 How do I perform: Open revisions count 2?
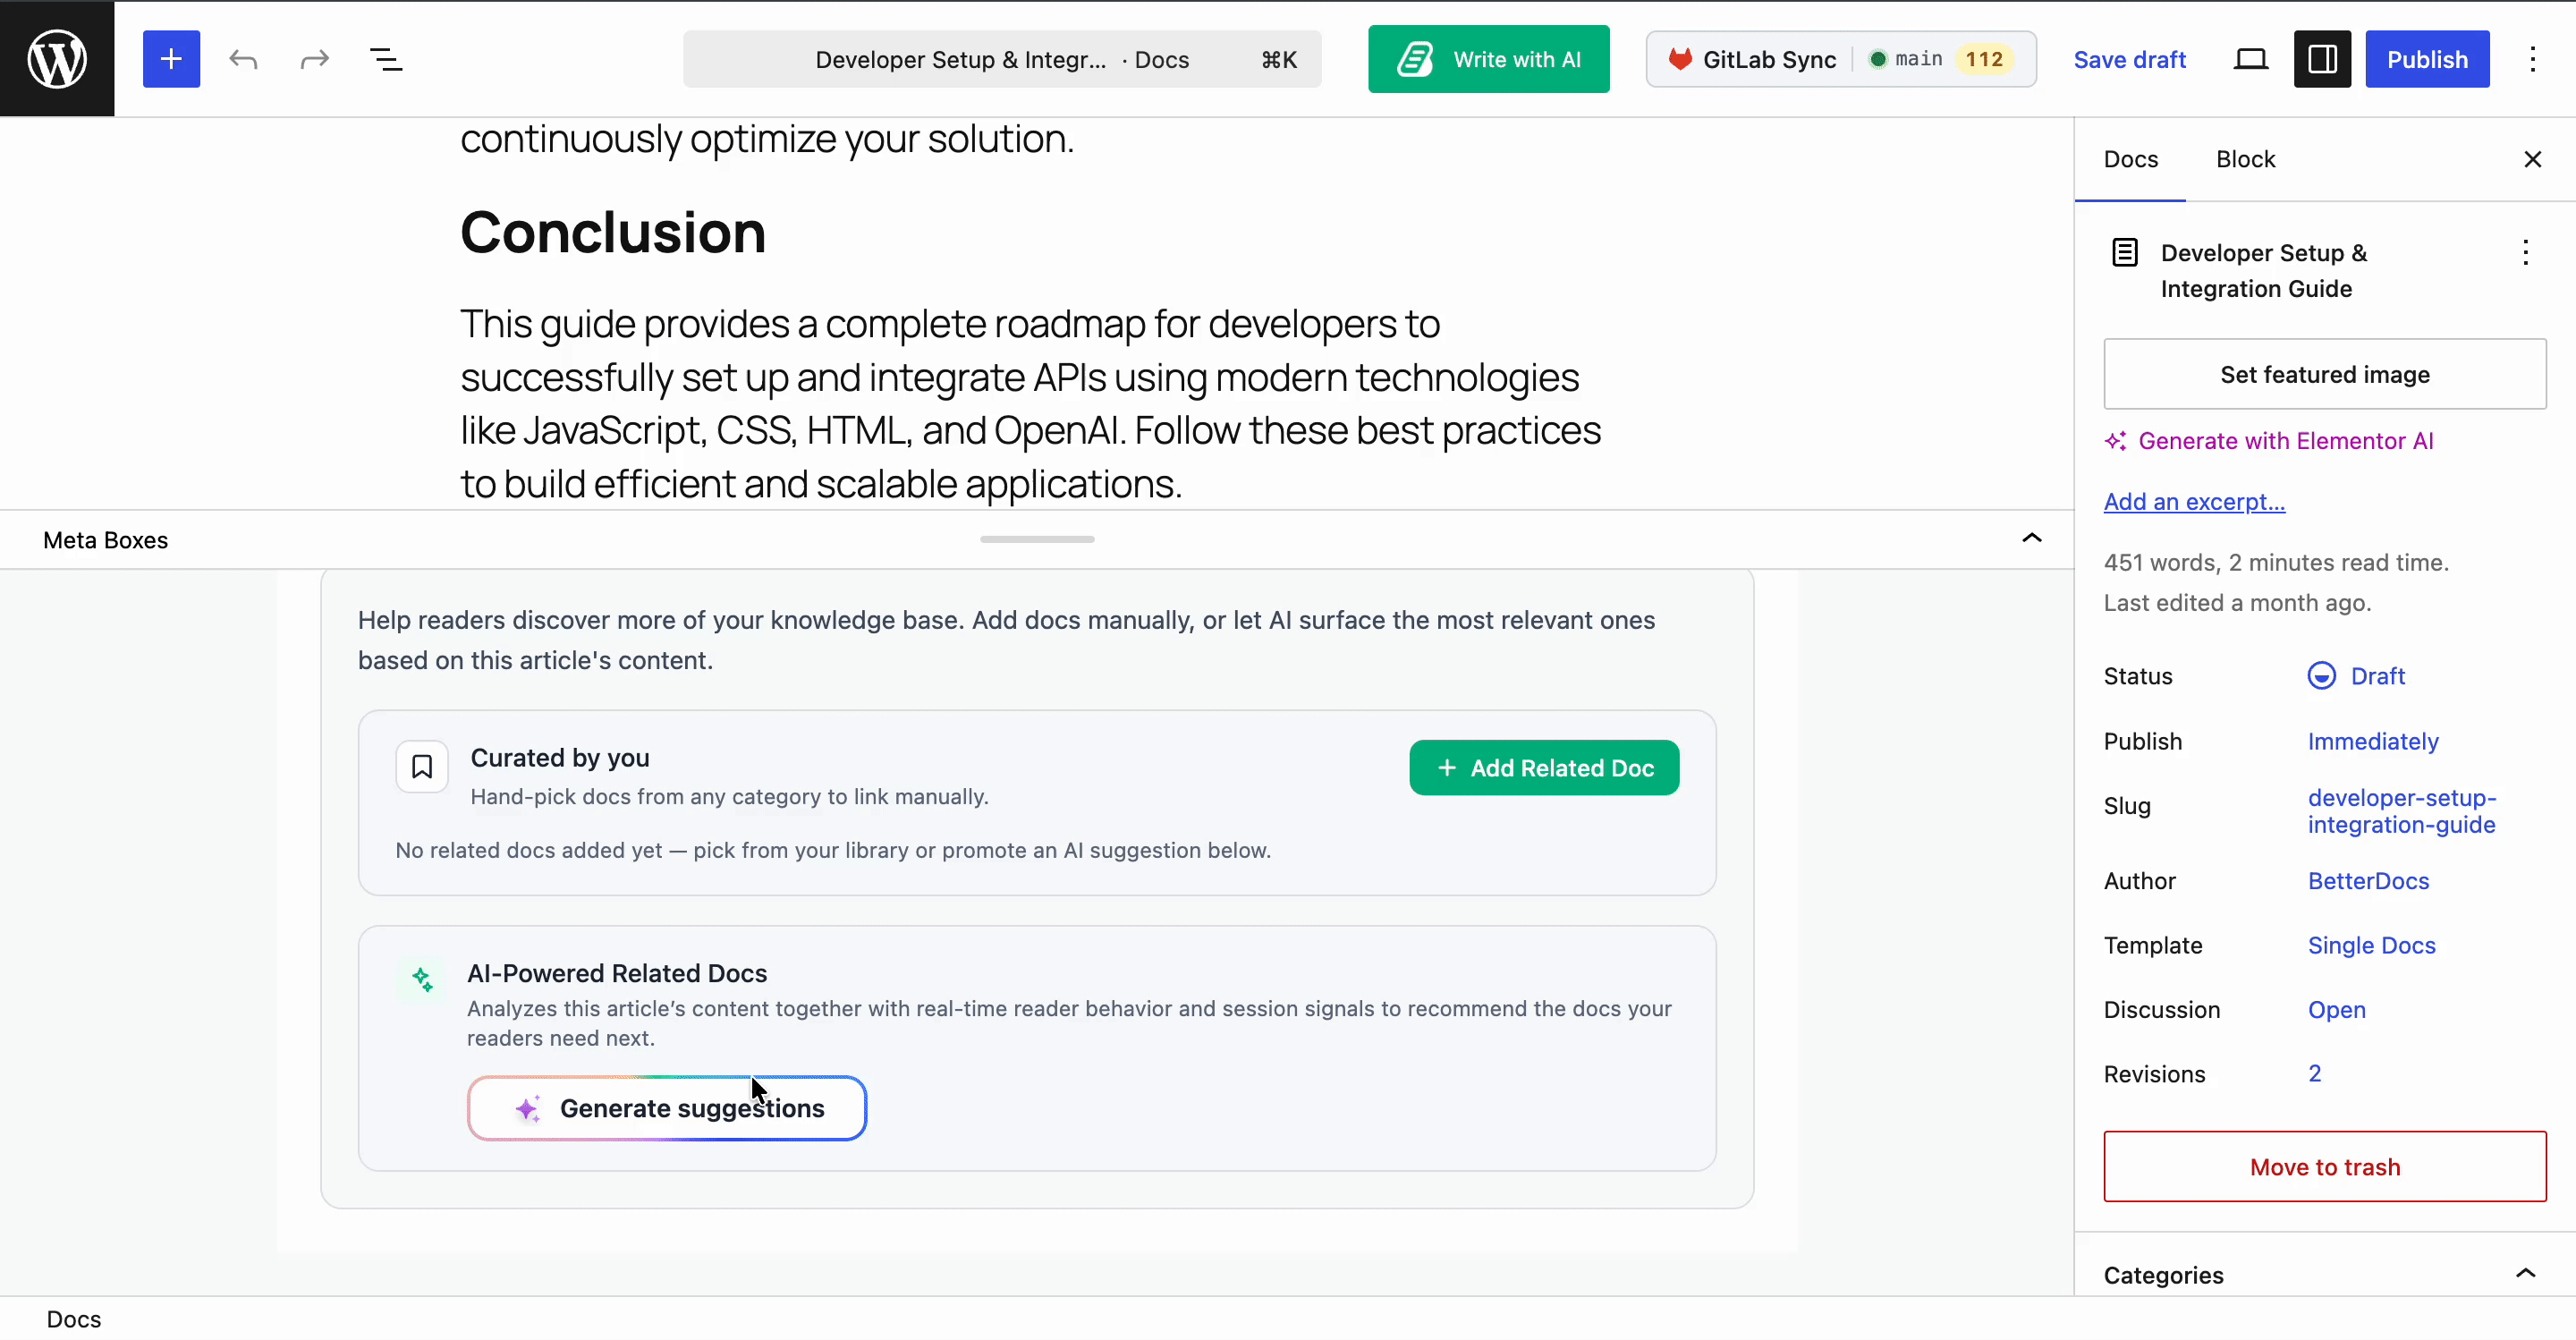pyautogui.click(x=2314, y=1073)
